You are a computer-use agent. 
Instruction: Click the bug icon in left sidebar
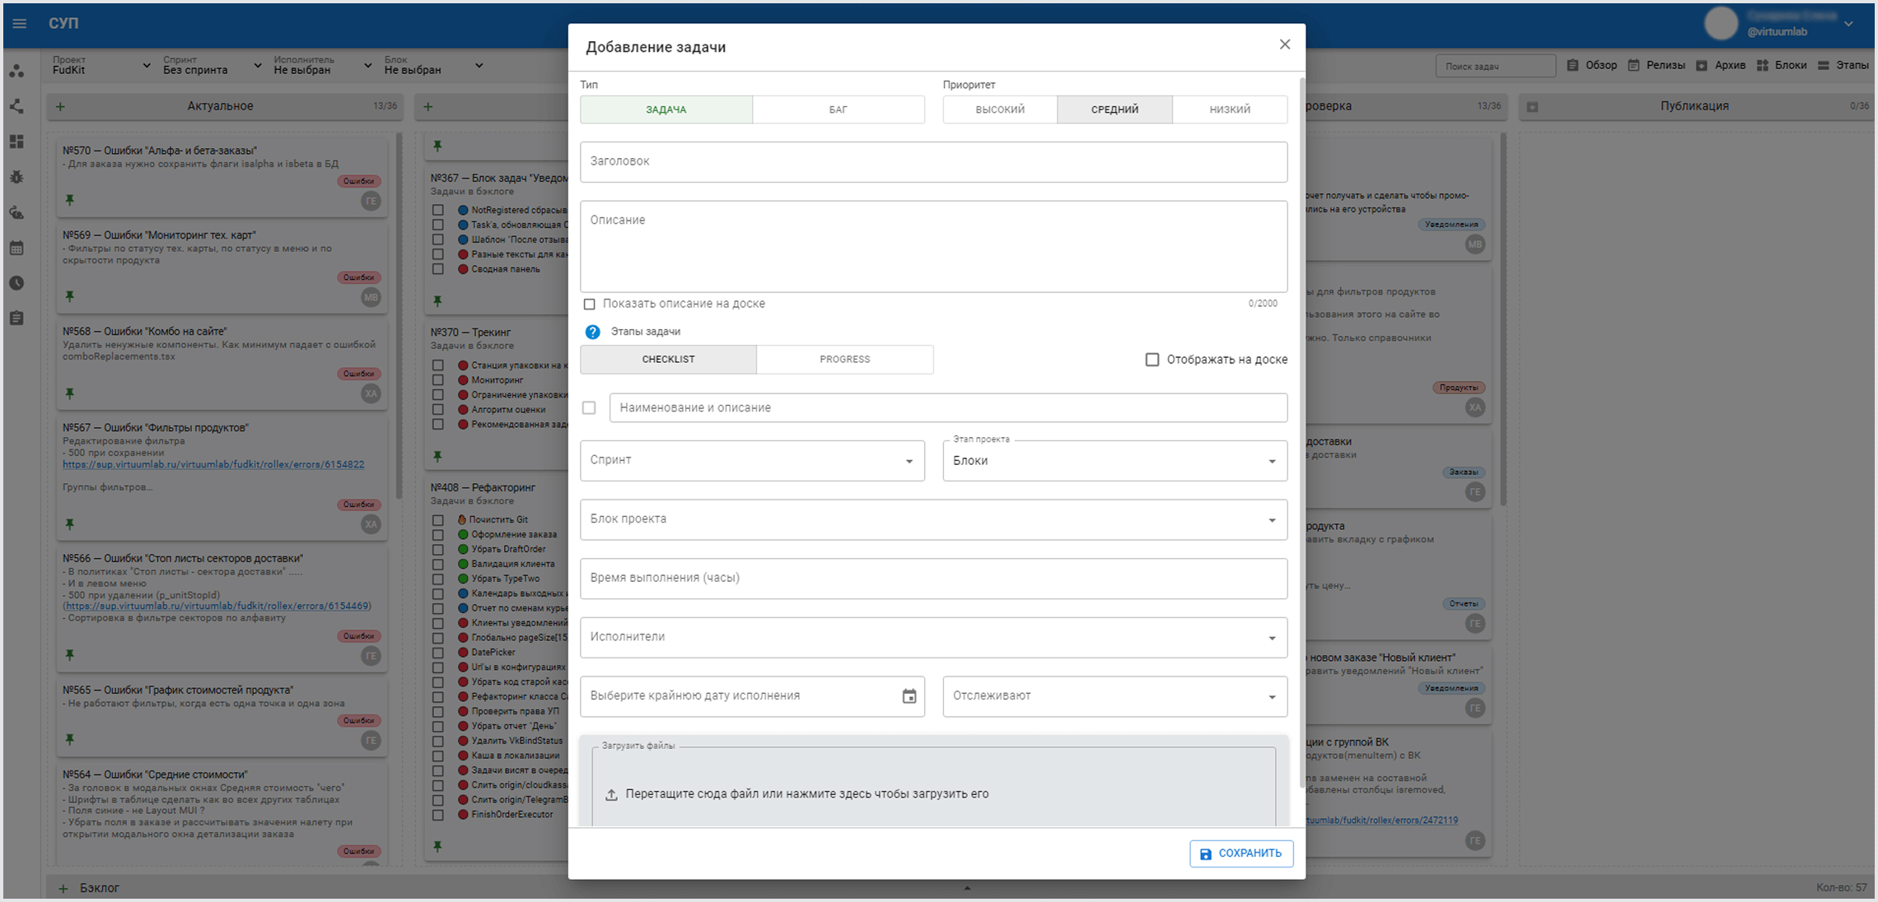click(16, 177)
